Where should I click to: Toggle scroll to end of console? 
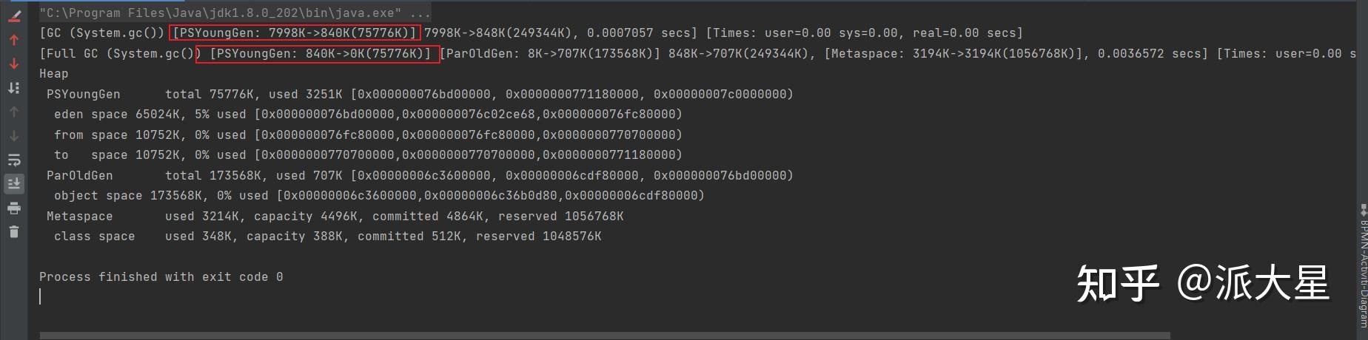14,183
